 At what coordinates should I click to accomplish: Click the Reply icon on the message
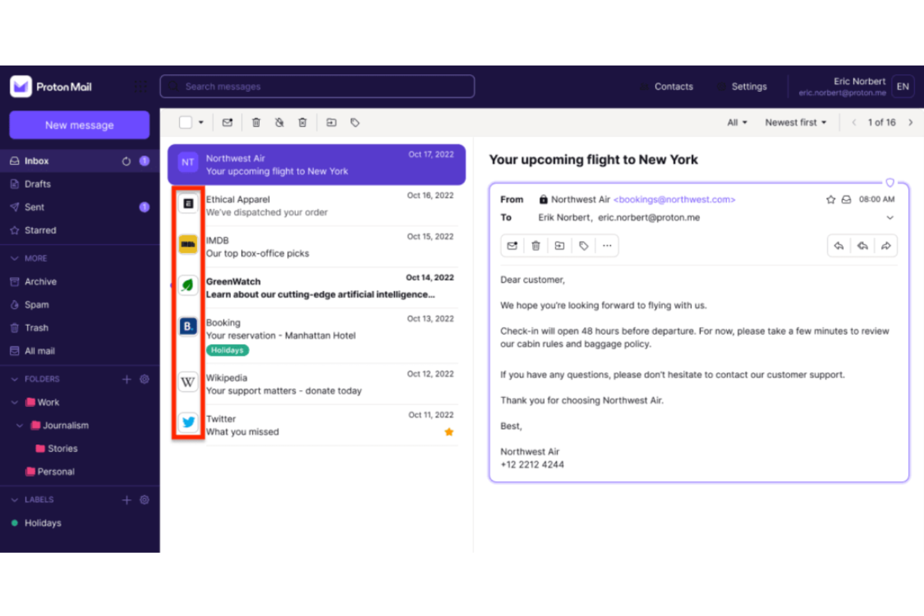[x=838, y=245]
